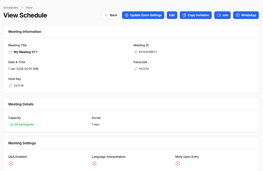Click the Meeting Settings section header
The height and width of the screenshot is (171, 263).
[22, 143]
